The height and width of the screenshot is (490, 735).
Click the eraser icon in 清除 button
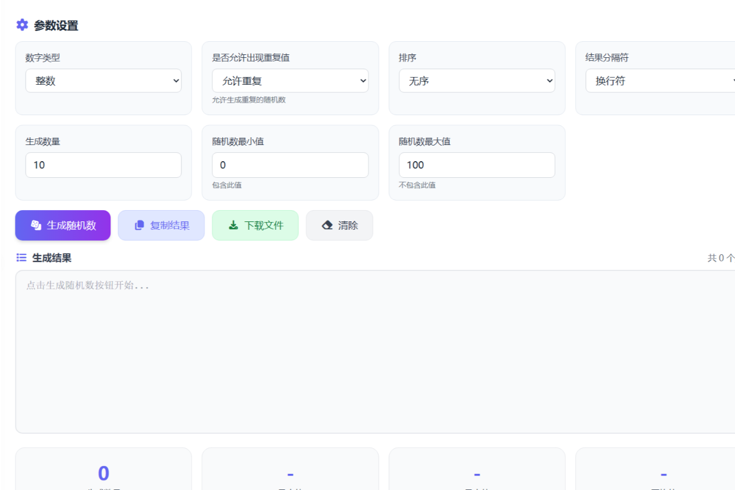pyautogui.click(x=327, y=225)
